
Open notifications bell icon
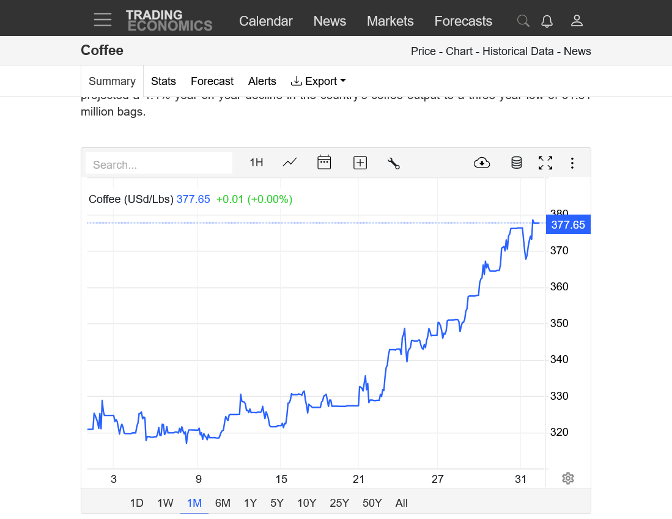point(547,21)
